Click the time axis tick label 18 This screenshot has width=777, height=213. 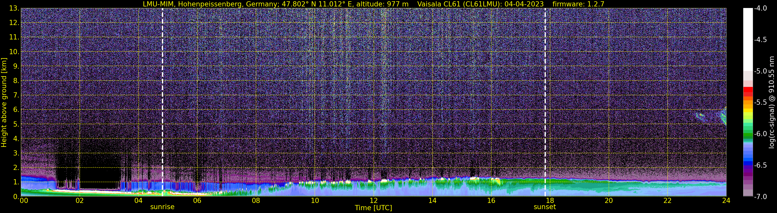pos(550,200)
